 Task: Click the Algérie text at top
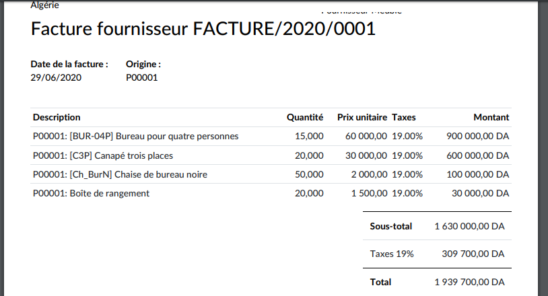pyautogui.click(x=44, y=5)
